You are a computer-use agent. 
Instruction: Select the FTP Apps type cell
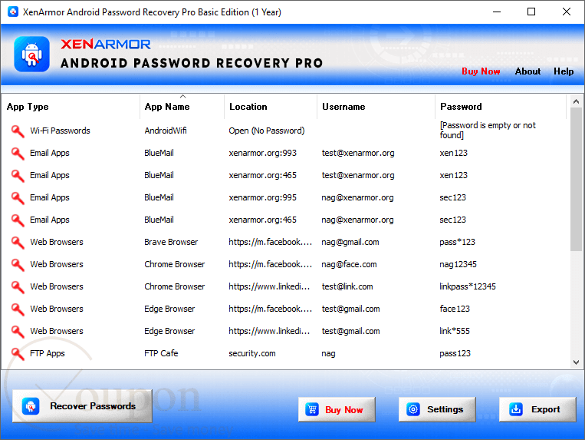pyautogui.click(x=48, y=353)
